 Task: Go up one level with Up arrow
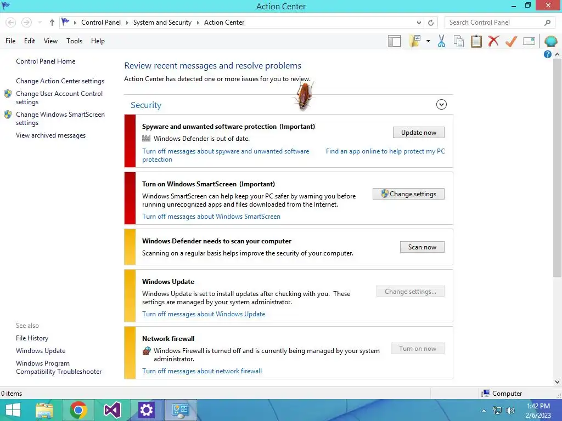[52, 22]
